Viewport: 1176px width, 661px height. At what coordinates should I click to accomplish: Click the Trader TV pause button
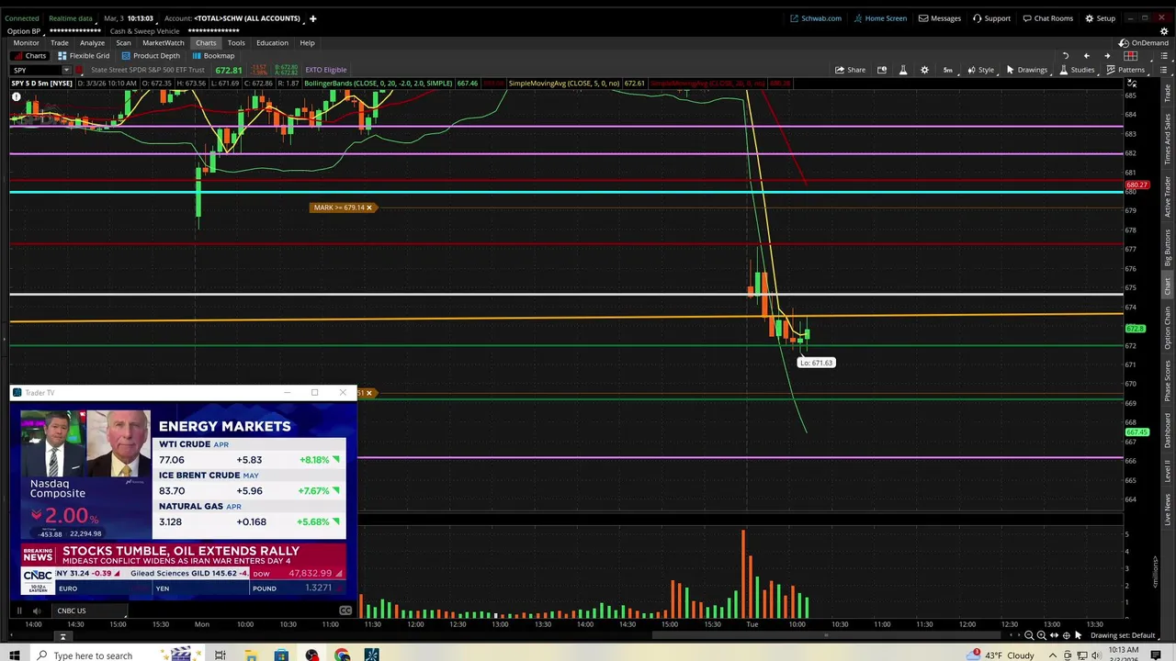click(18, 611)
